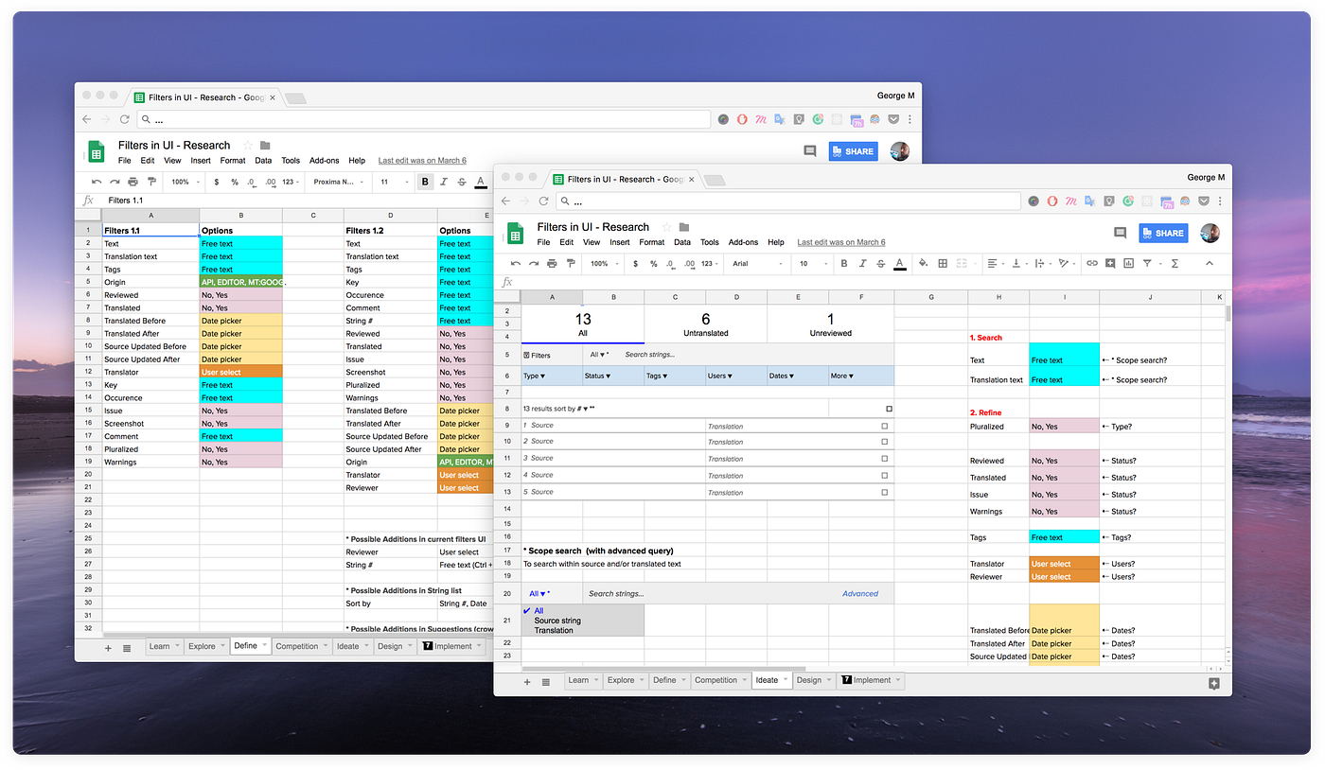Viewport: 1325px width, 770px height.
Task: Tick the checkbox next to result row 1
Action: (884, 425)
